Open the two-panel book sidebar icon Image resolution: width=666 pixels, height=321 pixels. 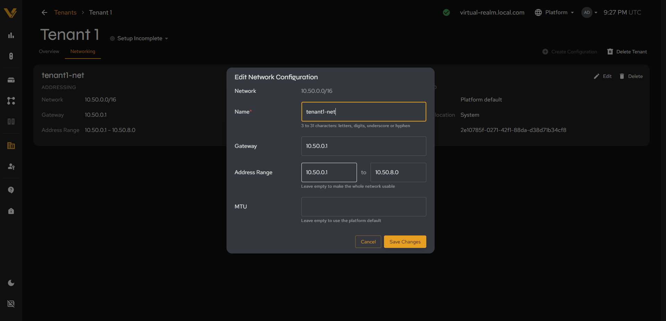11,122
